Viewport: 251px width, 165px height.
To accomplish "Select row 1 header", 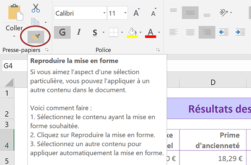I will [x=7, y=93].
